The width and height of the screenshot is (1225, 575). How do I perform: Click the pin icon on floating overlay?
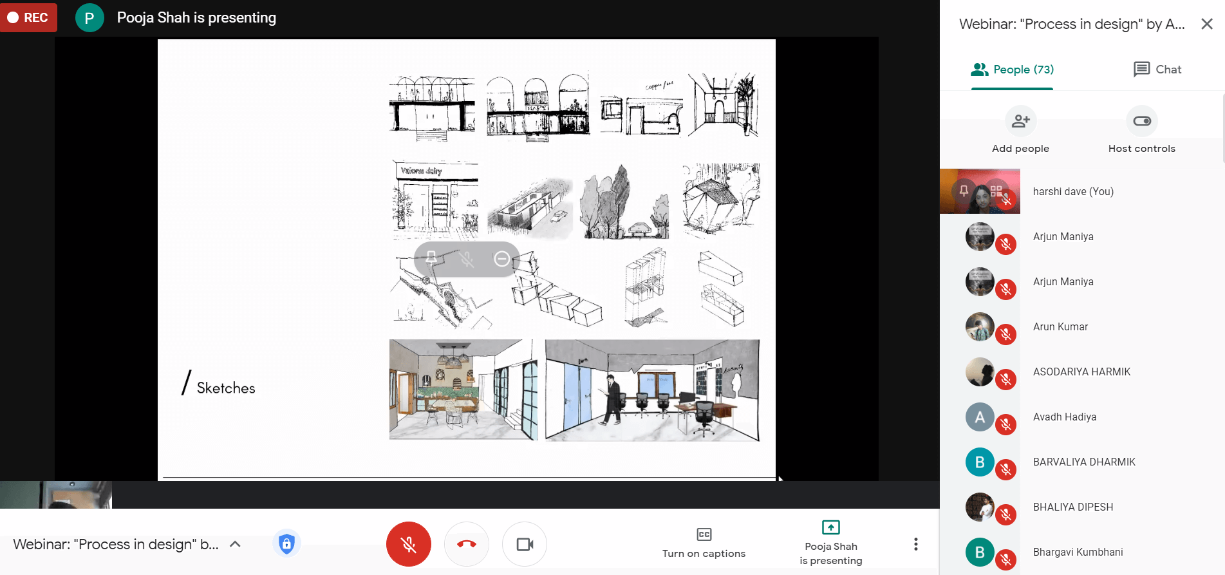point(431,259)
